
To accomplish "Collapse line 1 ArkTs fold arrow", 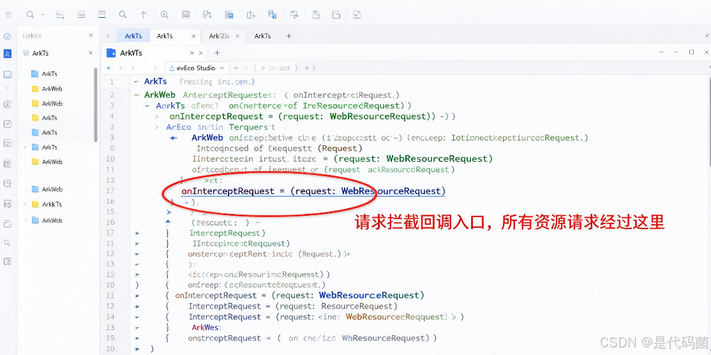I will pos(136,82).
